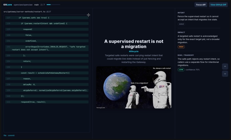
Task: Open the commit link below the code
Action: pyautogui.click(x=11, y=135)
